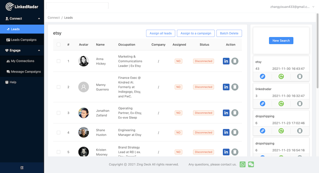Delete the Jonathan Zatland lead
Screen dimensions: 319x173
coord(235,113)
